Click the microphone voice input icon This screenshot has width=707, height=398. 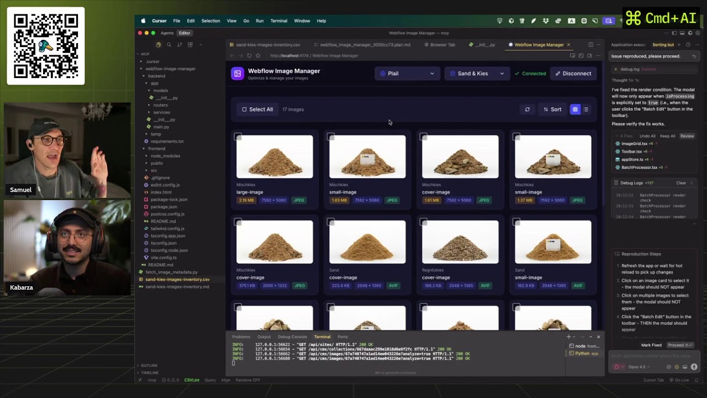coord(694,366)
